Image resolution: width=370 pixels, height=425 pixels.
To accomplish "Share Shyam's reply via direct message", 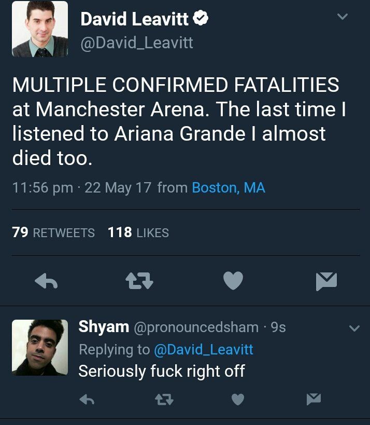I will tap(314, 399).
